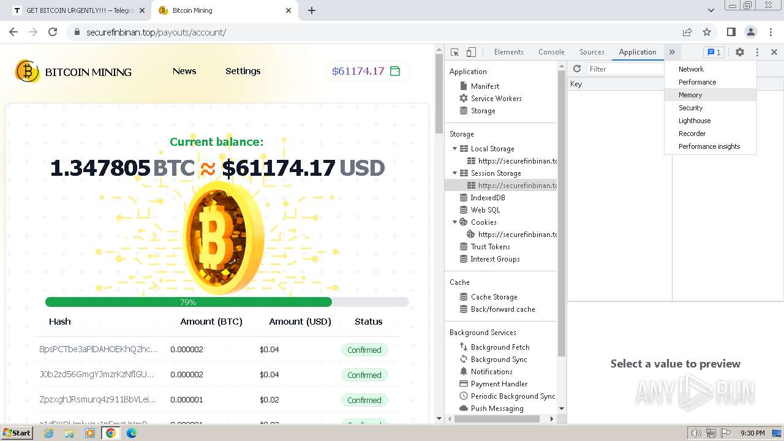
Task: Click the refresh storage icon
Action: (577, 69)
